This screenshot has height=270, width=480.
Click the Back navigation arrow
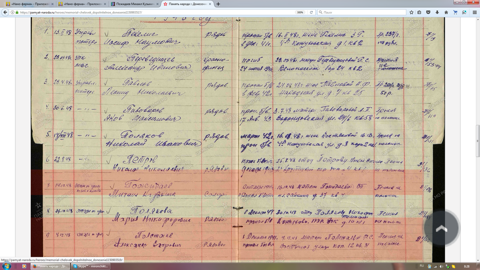[5, 12]
